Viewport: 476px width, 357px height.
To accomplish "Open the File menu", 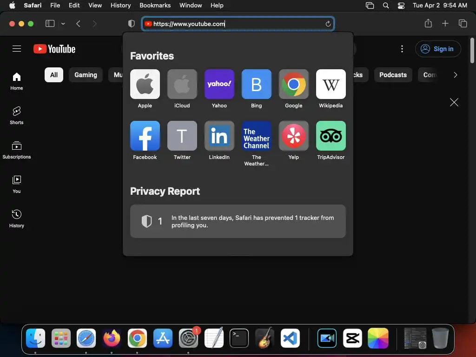I will pyautogui.click(x=55, y=5).
